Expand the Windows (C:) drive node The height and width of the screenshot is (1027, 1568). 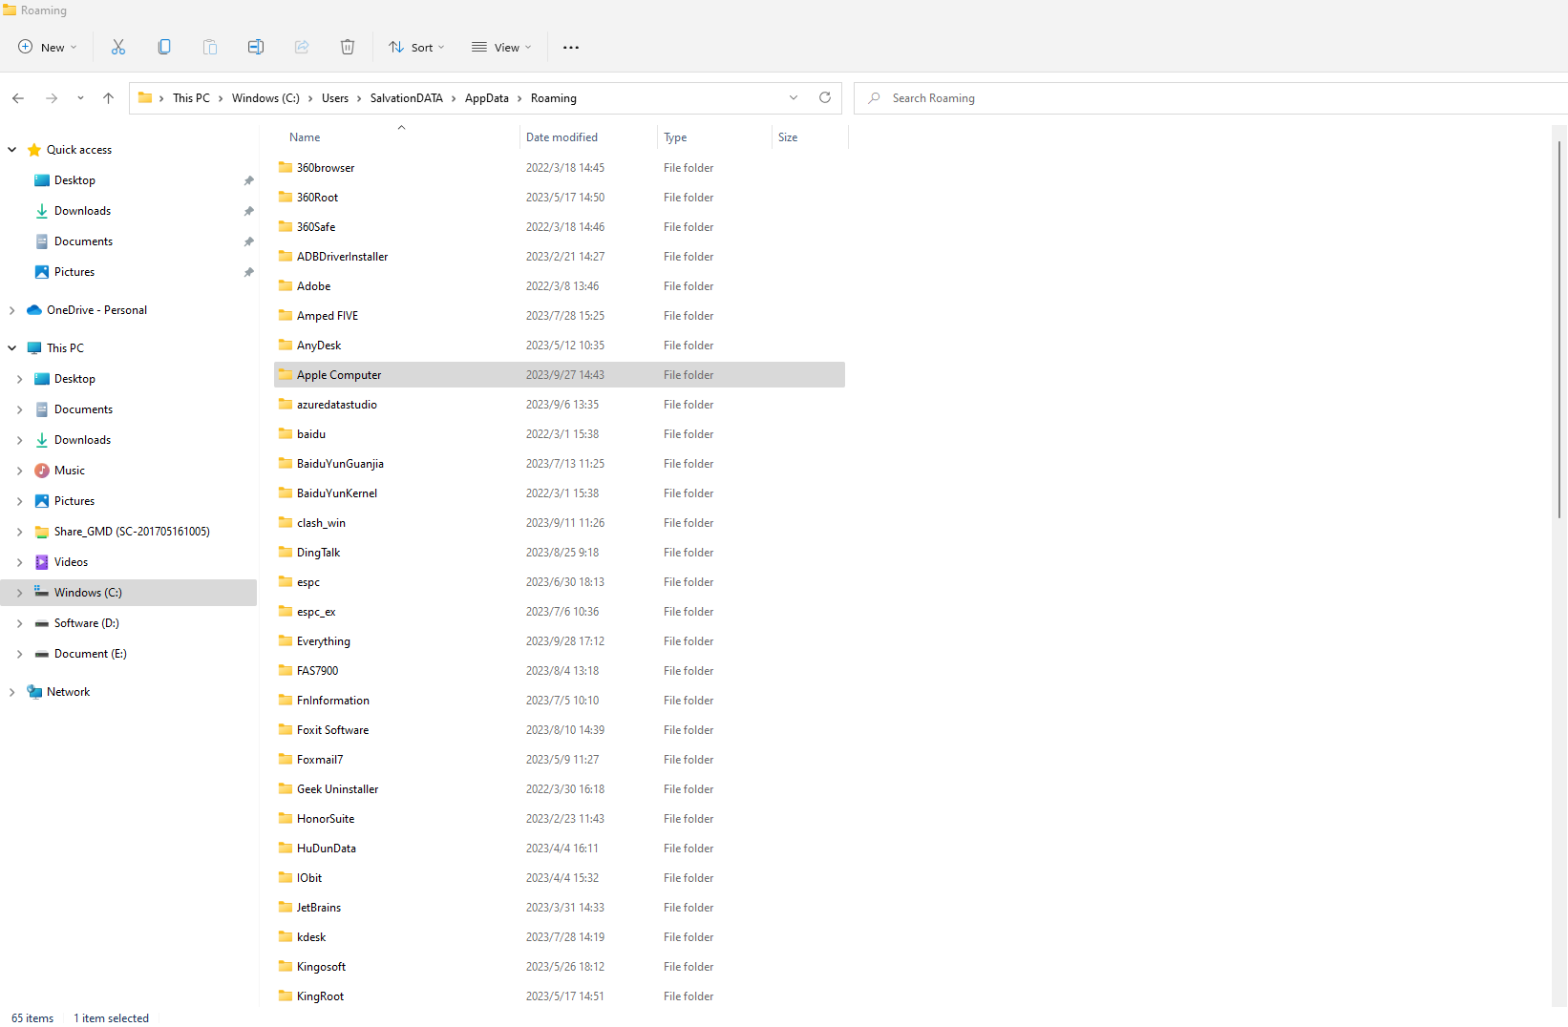[x=19, y=593]
